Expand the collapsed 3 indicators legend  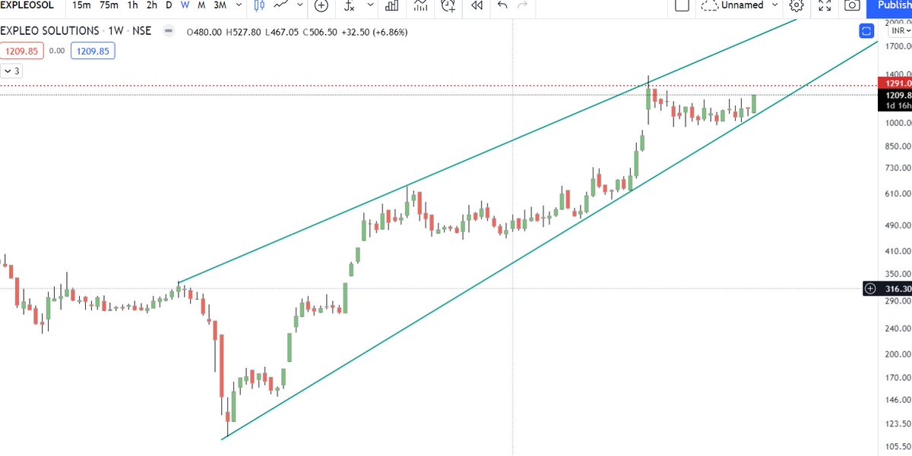click(x=11, y=71)
